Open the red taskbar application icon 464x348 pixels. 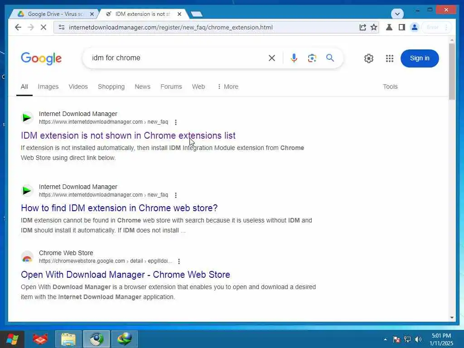pyautogui.click(x=40, y=339)
